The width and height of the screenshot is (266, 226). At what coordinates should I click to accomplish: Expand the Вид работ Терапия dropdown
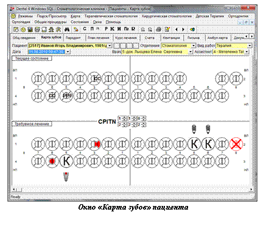click(x=250, y=46)
